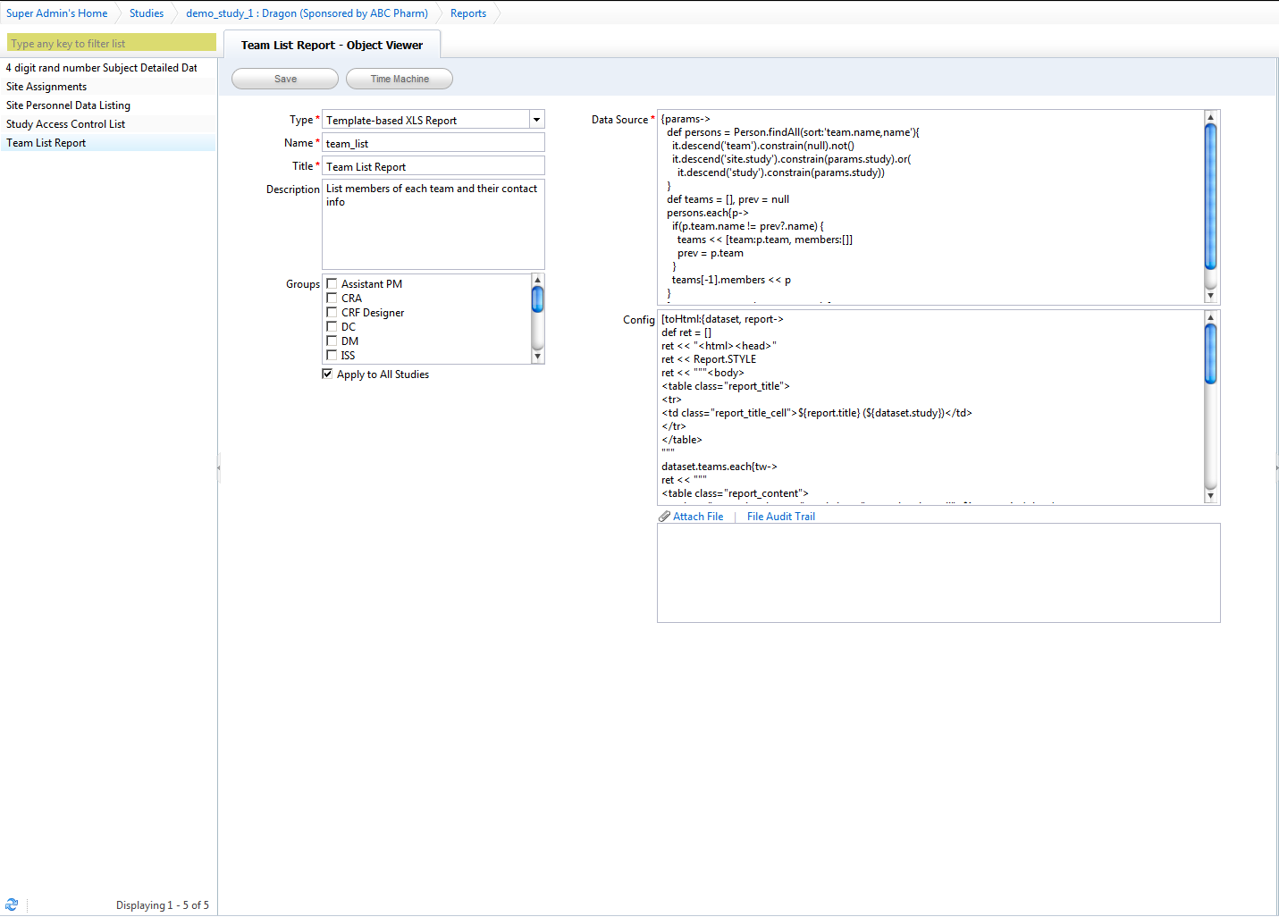Click the attached files empty box

[938, 573]
